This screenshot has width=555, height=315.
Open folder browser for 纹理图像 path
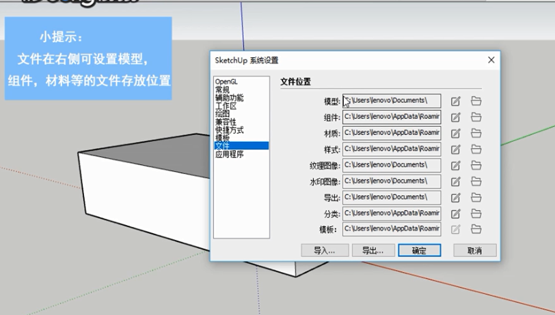click(x=476, y=165)
